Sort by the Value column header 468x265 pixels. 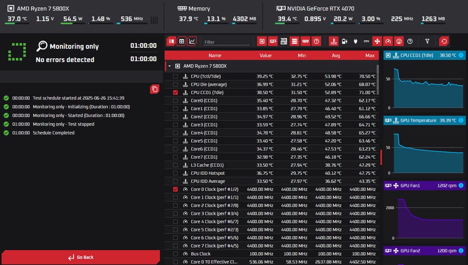pos(265,56)
